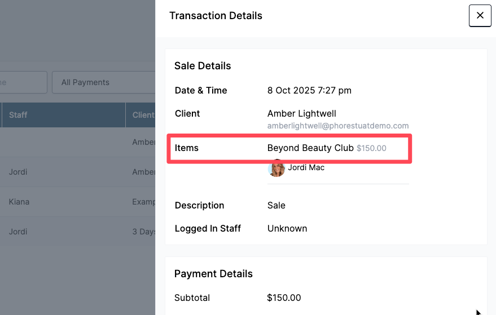Select the Kiana staff row
The image size is (496, 315).
[19, 202]
